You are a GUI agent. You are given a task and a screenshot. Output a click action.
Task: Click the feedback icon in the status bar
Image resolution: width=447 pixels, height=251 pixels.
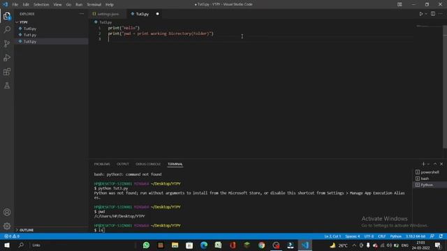point(432,236)
